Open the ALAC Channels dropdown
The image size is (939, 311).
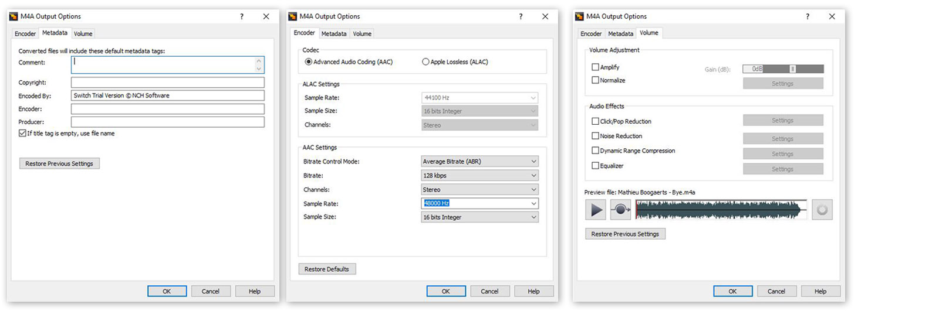tap(479, 125)
